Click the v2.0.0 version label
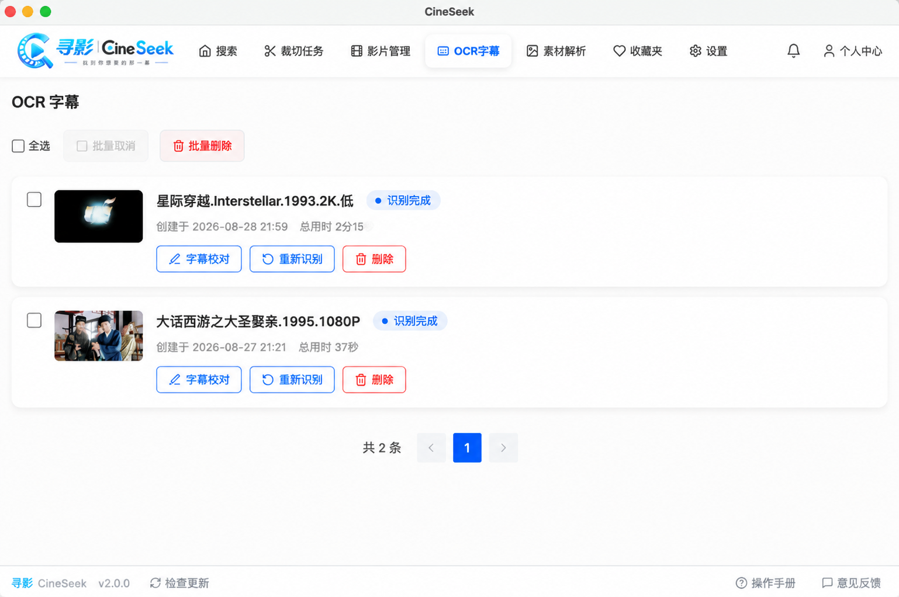The width and height of the screenshot is (899, 597). (x=114, y=583)
